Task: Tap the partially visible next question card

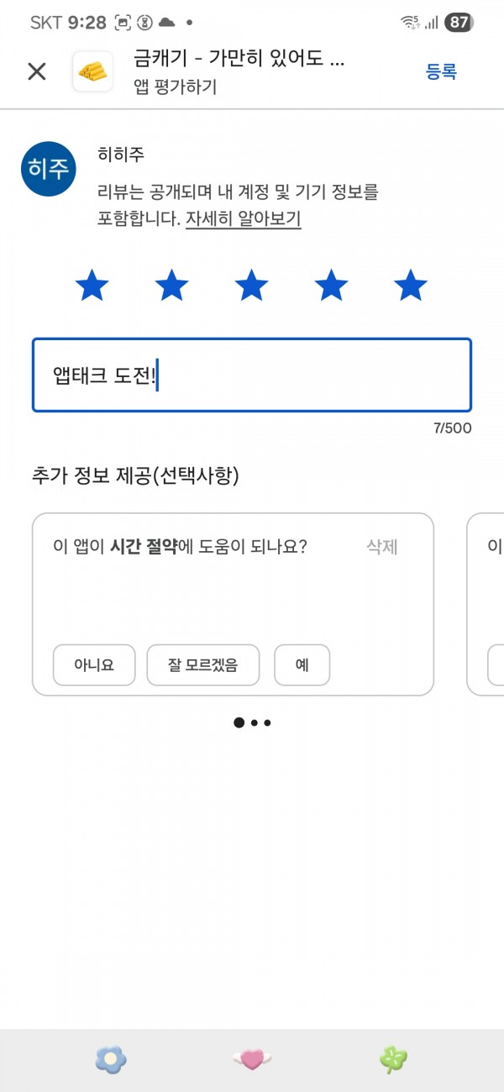Action: (486, 604)
